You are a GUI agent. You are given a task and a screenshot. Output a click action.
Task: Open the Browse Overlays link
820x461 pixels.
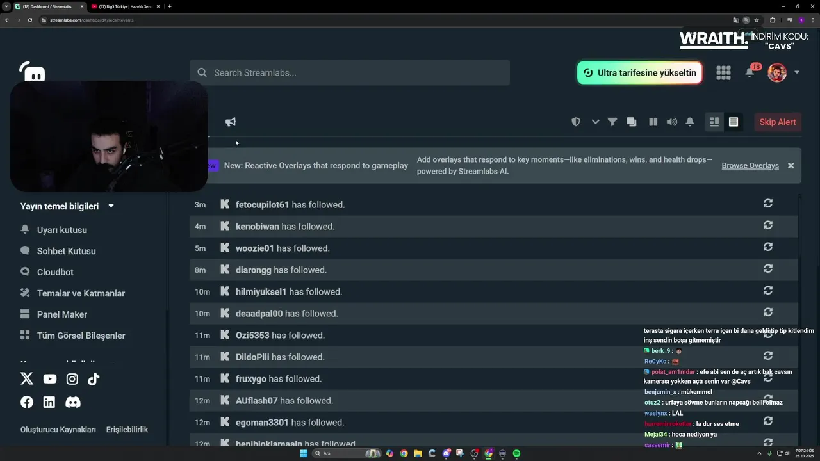point(750,165)
